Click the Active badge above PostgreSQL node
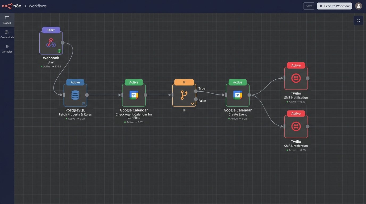Image resolution: width=366 pixels, height=204 pixels. point(75,82)
